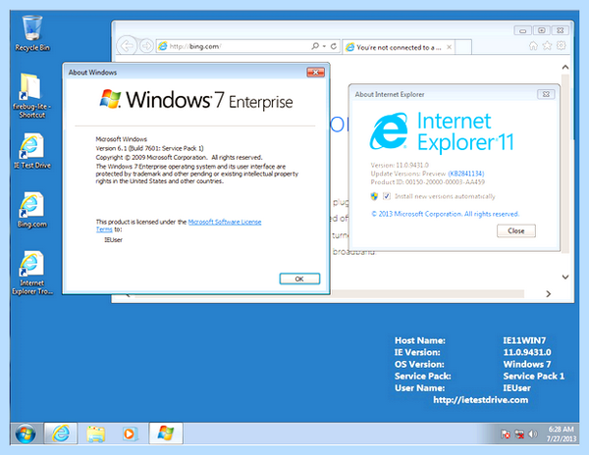Click the IE page scroll-down arrow
Screen dimensions: 589x455
[x=565, y=277]
